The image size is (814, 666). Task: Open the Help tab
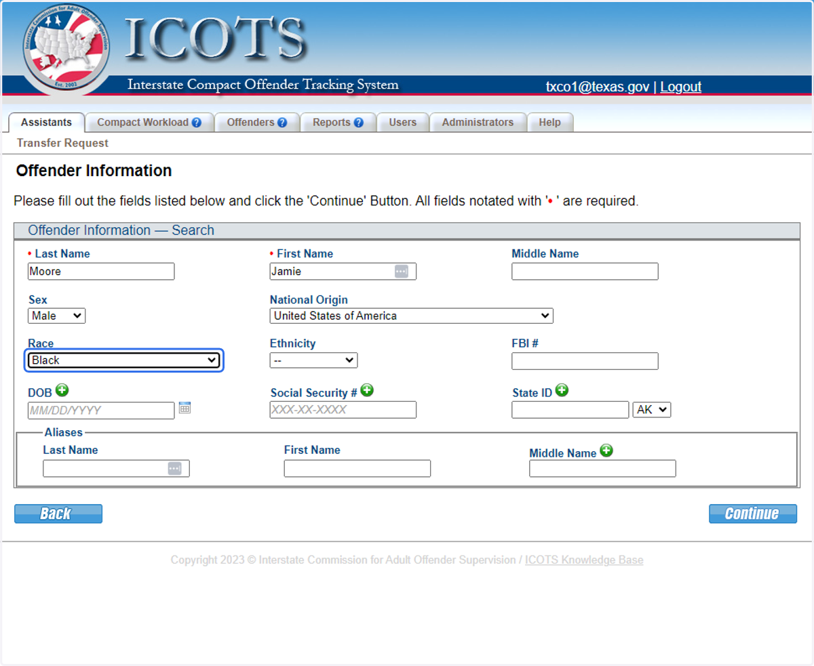550,123
